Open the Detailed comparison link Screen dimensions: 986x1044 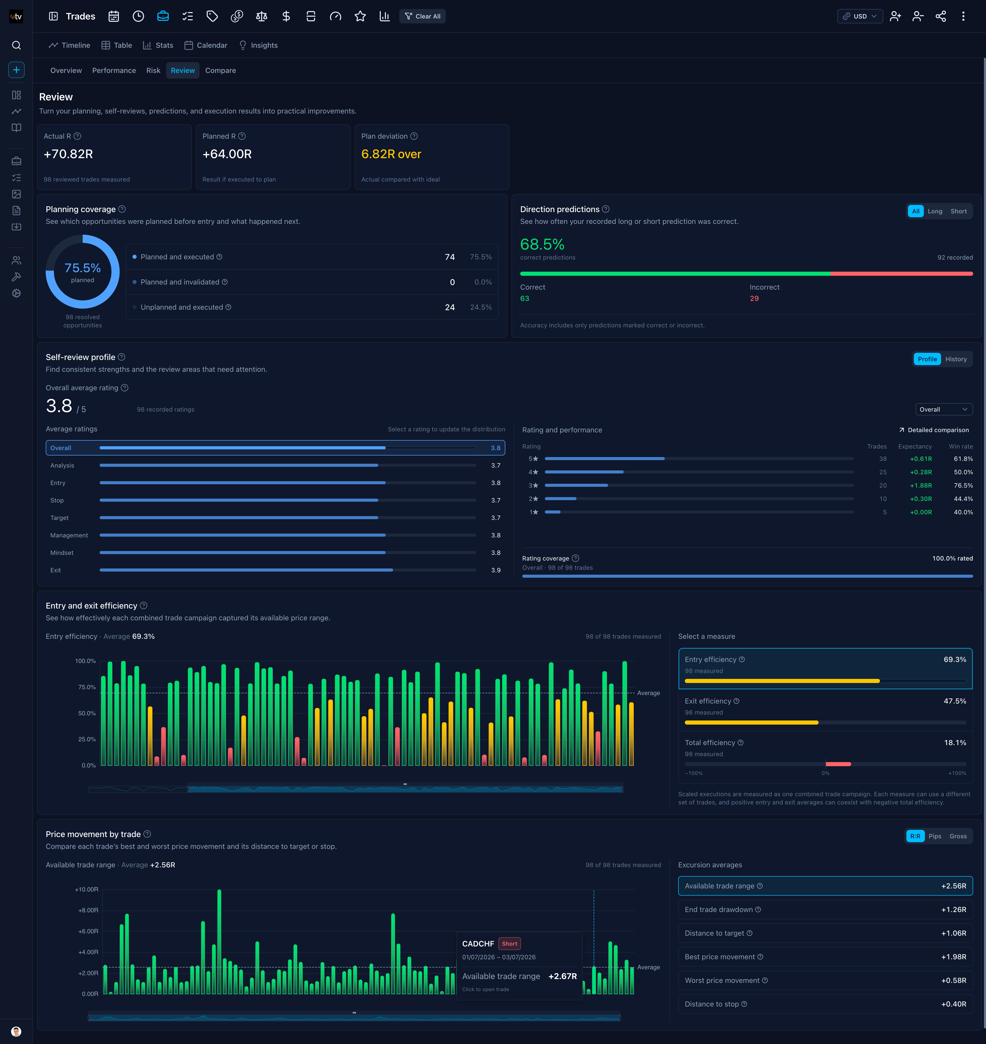click(934, 430)
